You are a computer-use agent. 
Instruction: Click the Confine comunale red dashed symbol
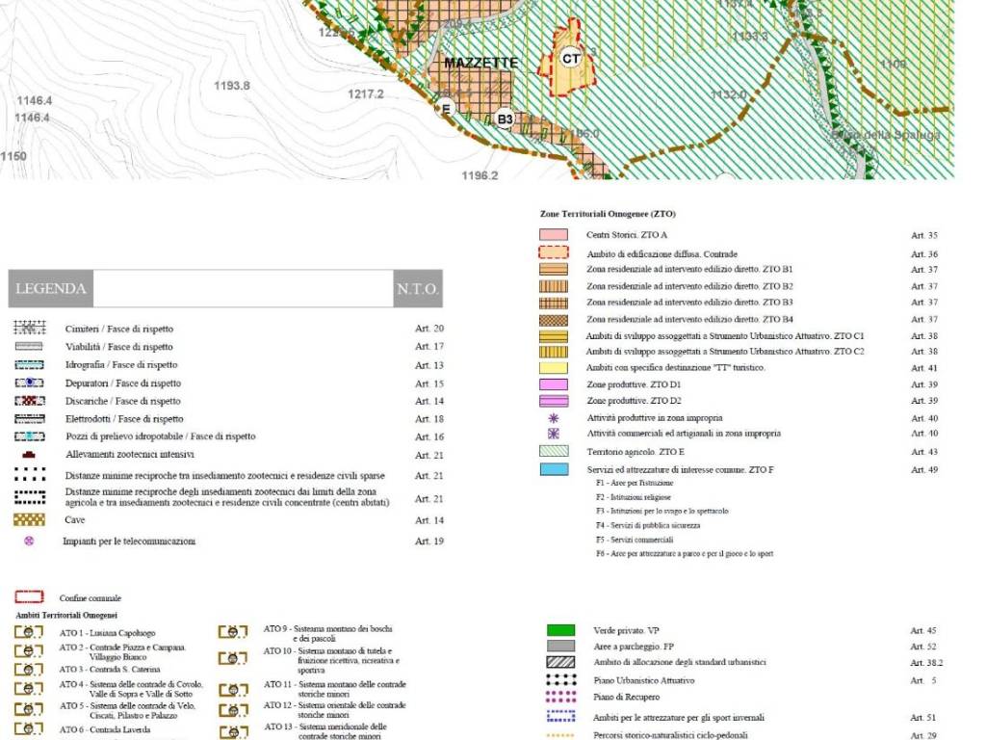click(x=29, y=596)
